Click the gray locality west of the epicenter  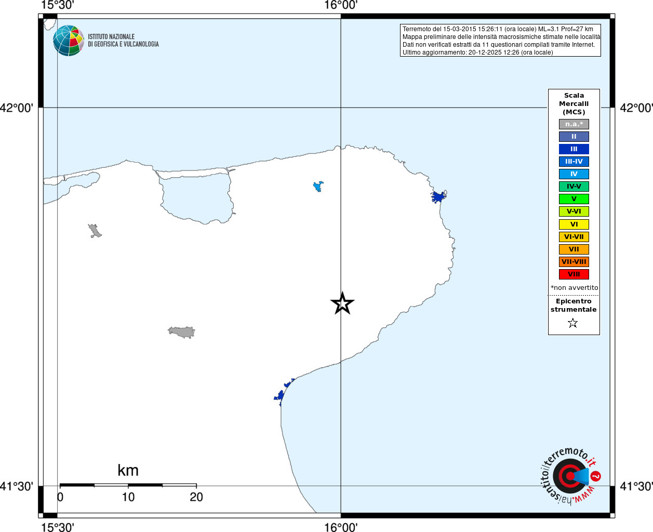[182, 332]
